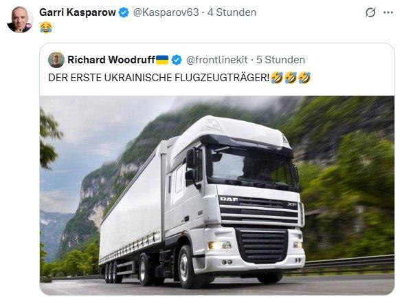402x300 pixels.
Task: Open the Richard Woodruff name link
Action: [x=111, y=60]
